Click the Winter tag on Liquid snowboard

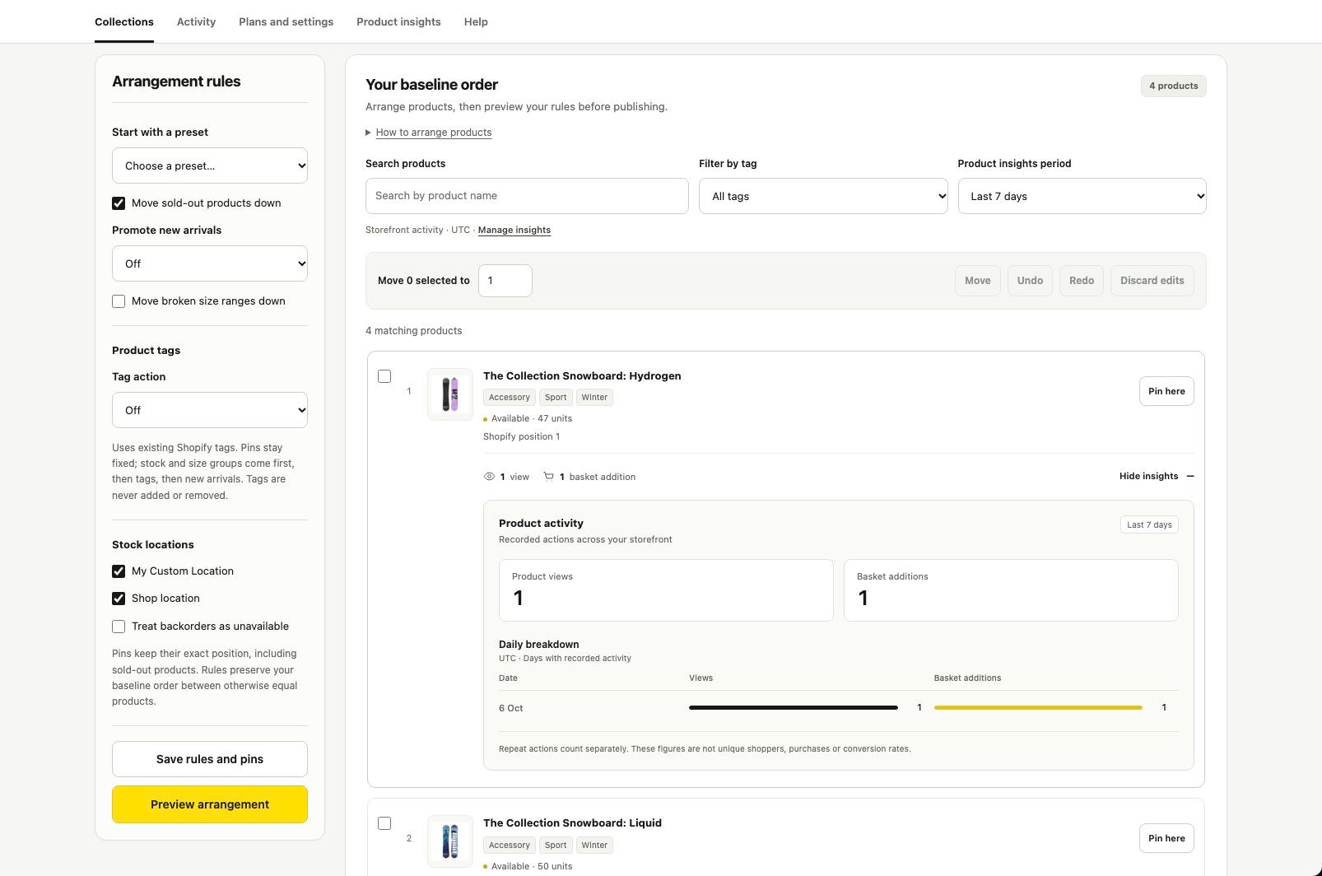pos(594,846)
